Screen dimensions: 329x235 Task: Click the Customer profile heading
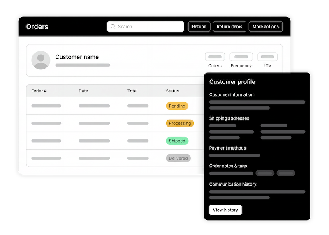click(x=232, y=82)
